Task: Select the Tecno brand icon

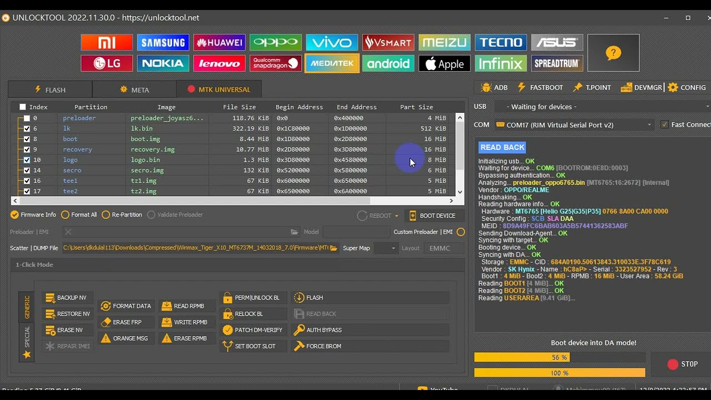Action: click(501, 43)
